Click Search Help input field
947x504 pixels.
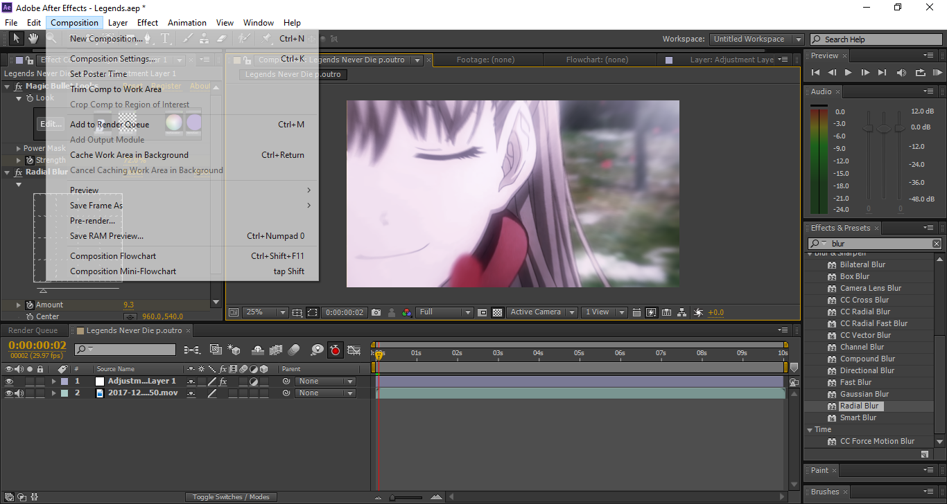click(876, 39)
